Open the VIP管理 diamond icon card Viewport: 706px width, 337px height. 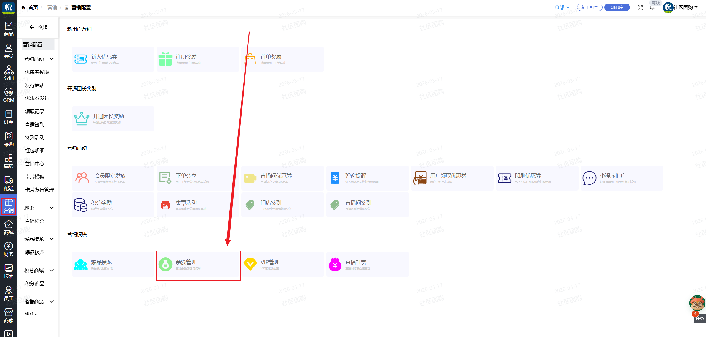pos(282,265)
